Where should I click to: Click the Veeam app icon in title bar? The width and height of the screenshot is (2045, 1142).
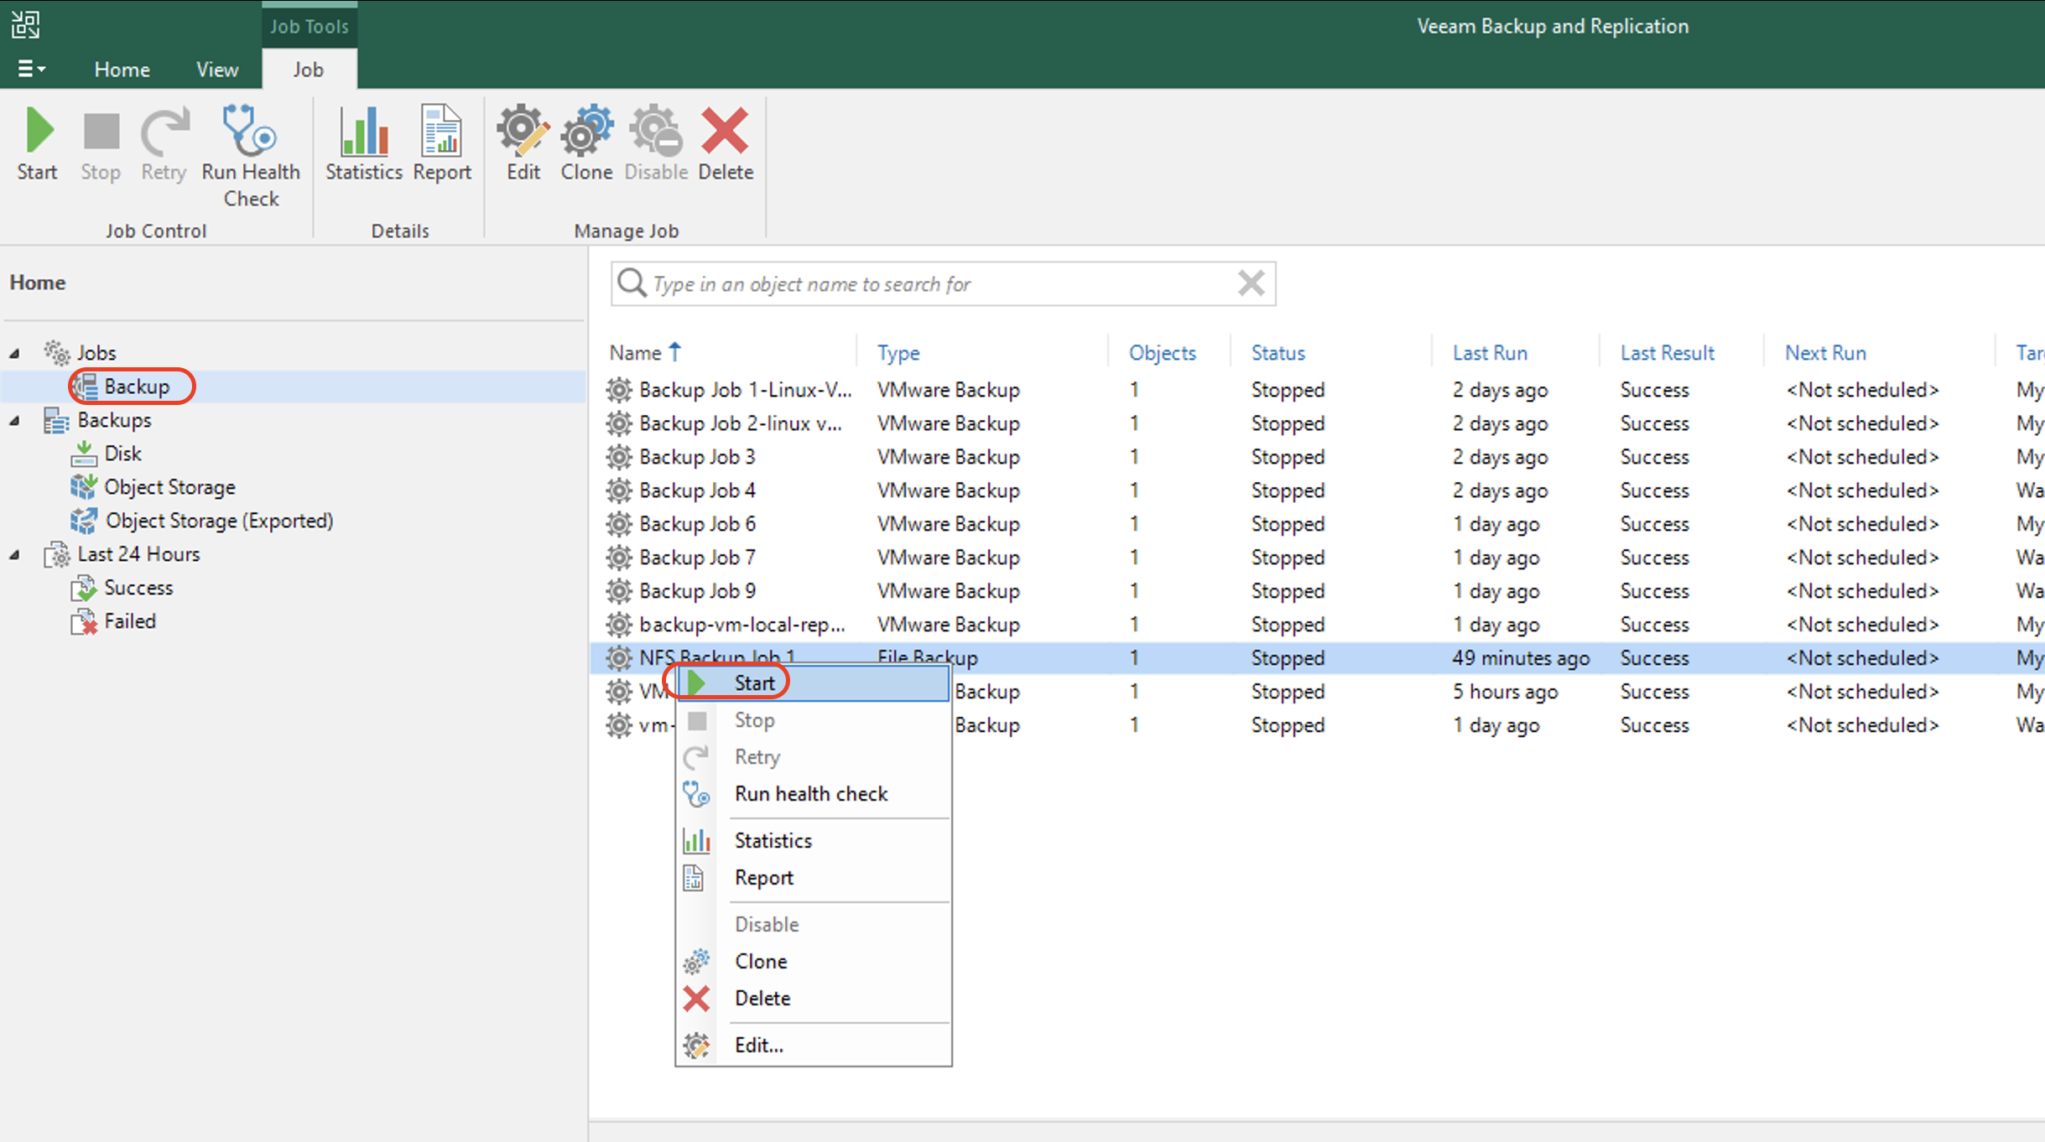(25, 24)
